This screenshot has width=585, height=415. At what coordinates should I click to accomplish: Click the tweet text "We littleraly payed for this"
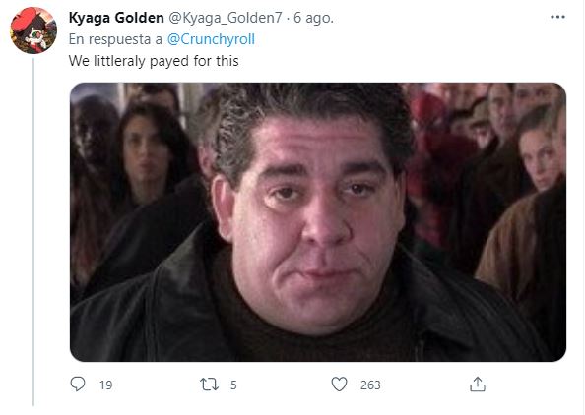pos(154,61)
